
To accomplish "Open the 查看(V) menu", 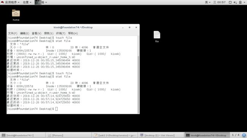I will point(36,33).
